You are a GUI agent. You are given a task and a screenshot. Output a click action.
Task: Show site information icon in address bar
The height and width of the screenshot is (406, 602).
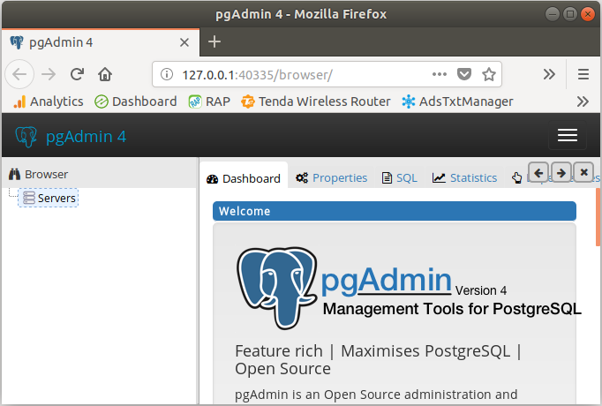coord(167,74)
